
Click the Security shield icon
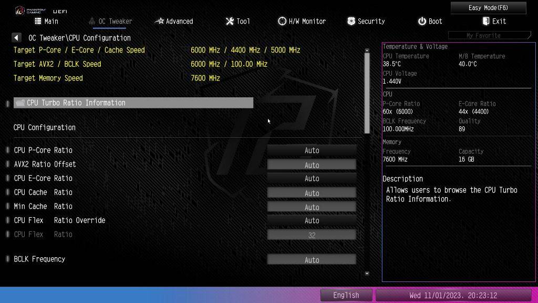(x=351, y=21)
